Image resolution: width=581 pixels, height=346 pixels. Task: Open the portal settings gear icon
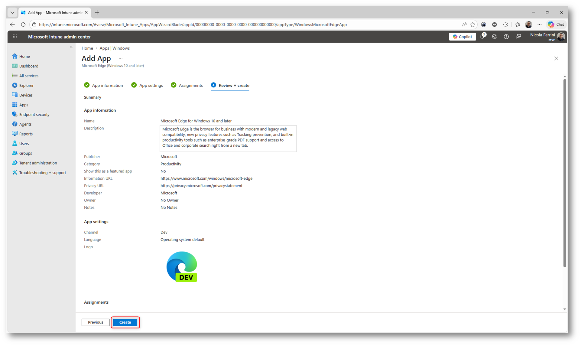[494, 37]
